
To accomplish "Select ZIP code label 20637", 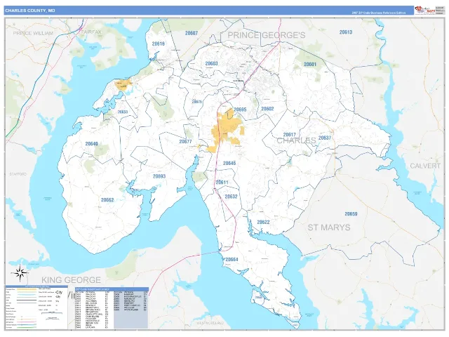I will click(325, 138).
